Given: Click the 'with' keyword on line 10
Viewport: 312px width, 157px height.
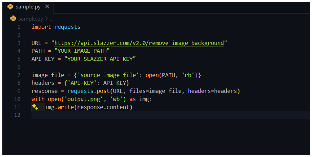Looking at the screenshot, I should pyautogui.click(x=38, y=99).
